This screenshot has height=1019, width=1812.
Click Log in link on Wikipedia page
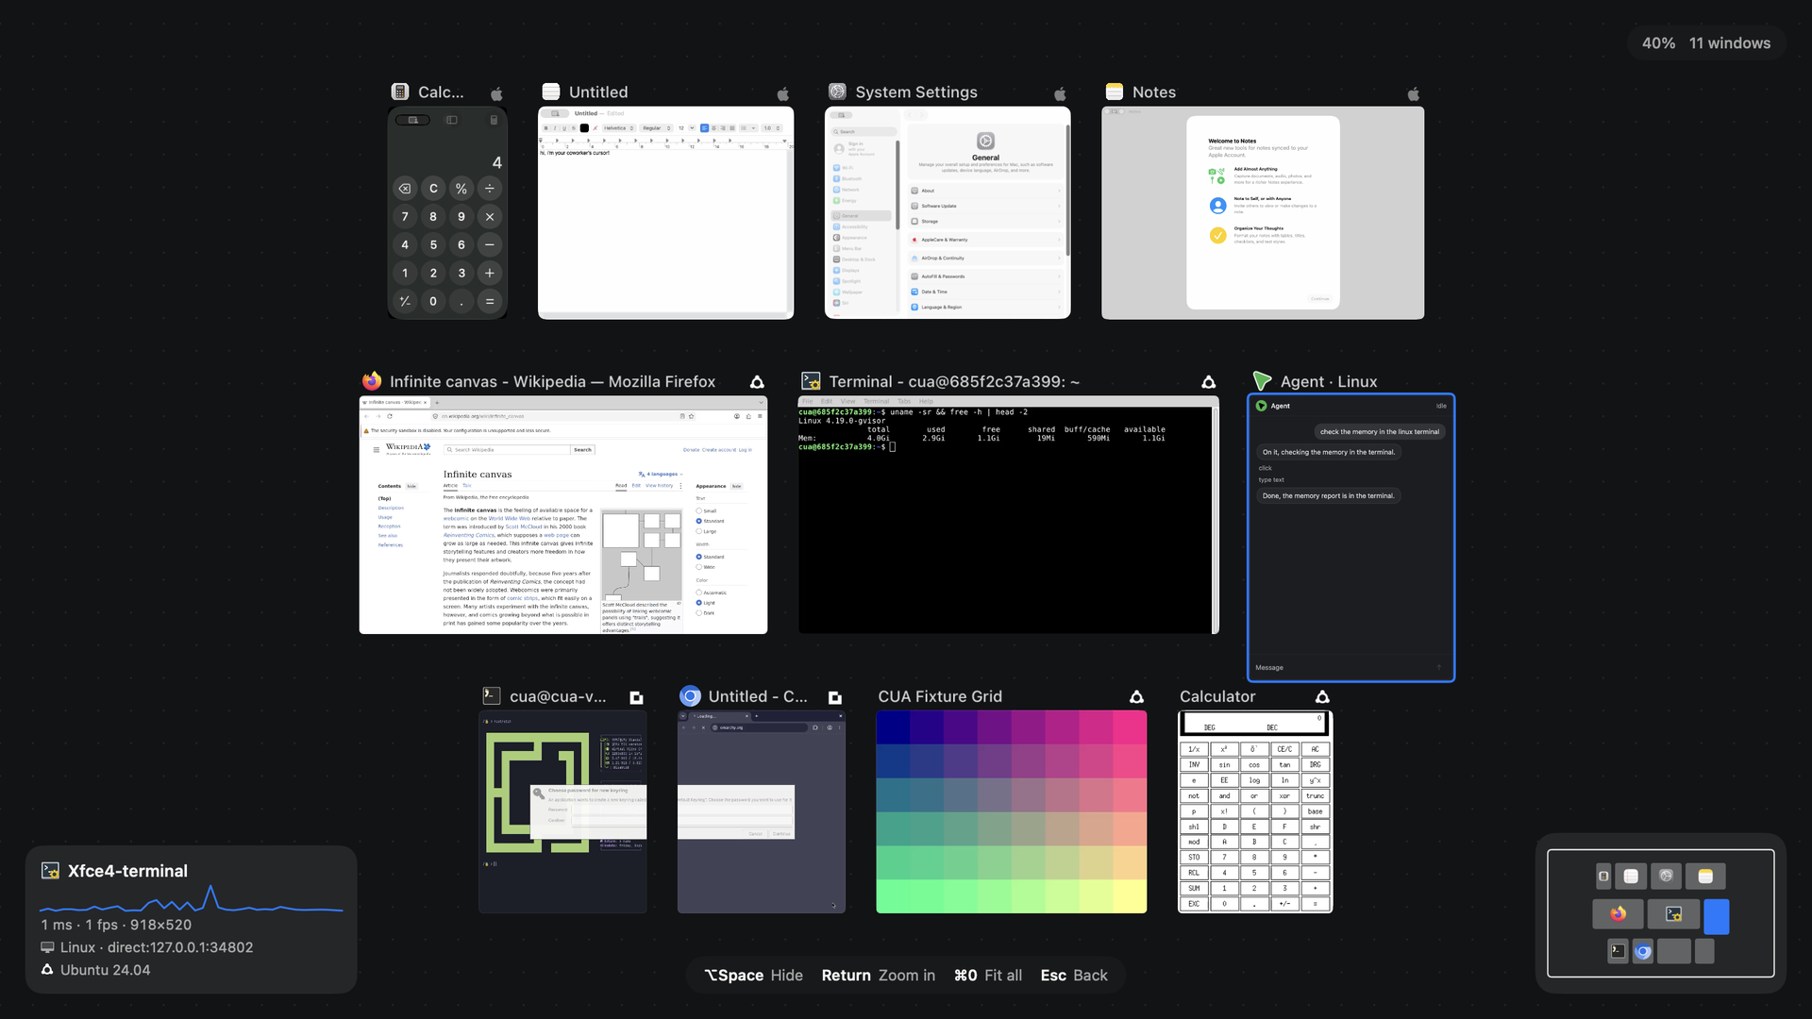tap(746, 450)
